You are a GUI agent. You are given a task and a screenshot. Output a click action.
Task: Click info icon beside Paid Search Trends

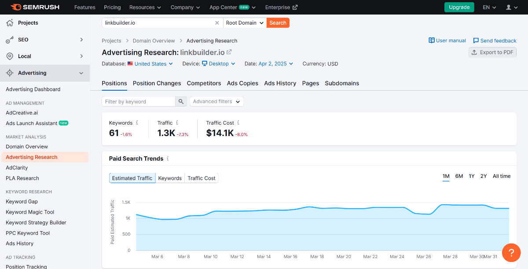(168, 158)
